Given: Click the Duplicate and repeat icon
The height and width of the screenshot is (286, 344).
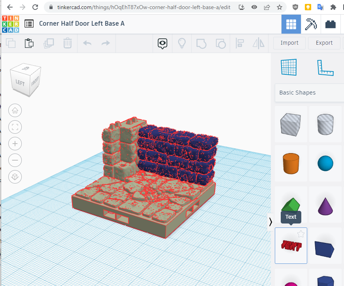Looking at the screenshot, I should pyautogui.click(x=49, y=43).
